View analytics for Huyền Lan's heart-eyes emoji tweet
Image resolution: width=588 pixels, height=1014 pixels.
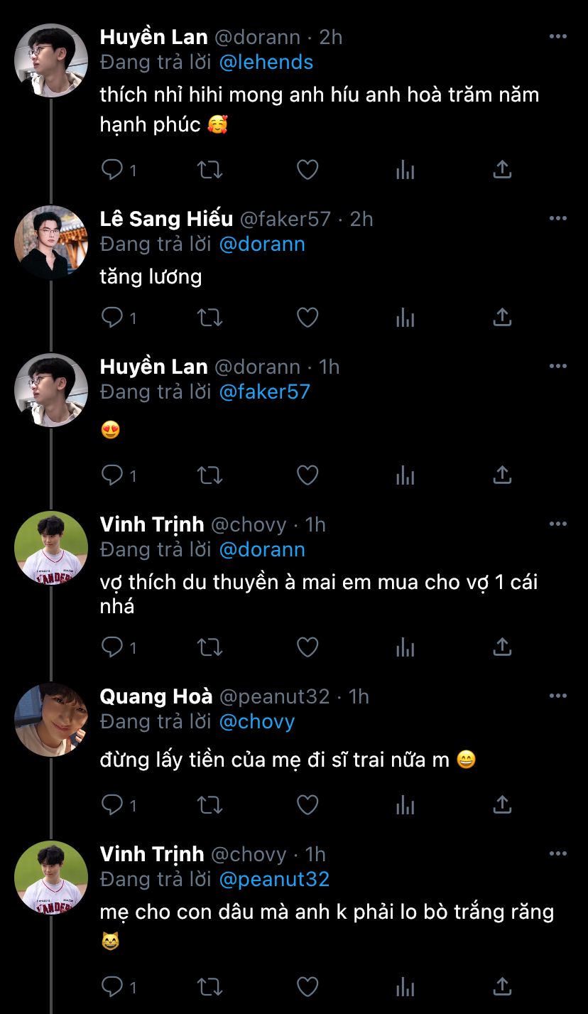click(405, 475)
